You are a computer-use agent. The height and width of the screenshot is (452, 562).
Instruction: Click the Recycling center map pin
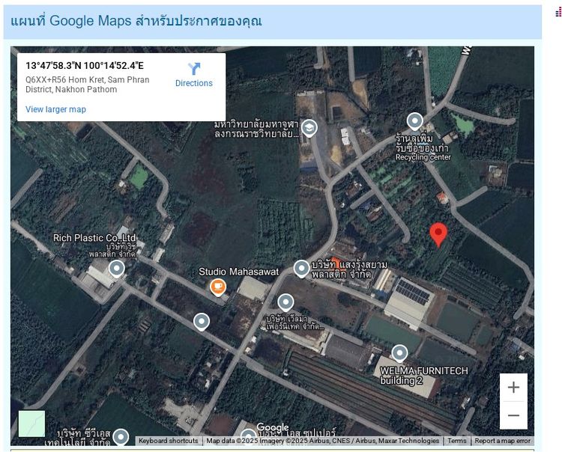click(x=414, y=122)
